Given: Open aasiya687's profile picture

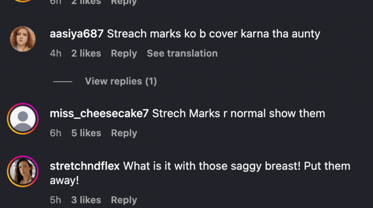Looking at the screenshot, I should tap(23, 39).
